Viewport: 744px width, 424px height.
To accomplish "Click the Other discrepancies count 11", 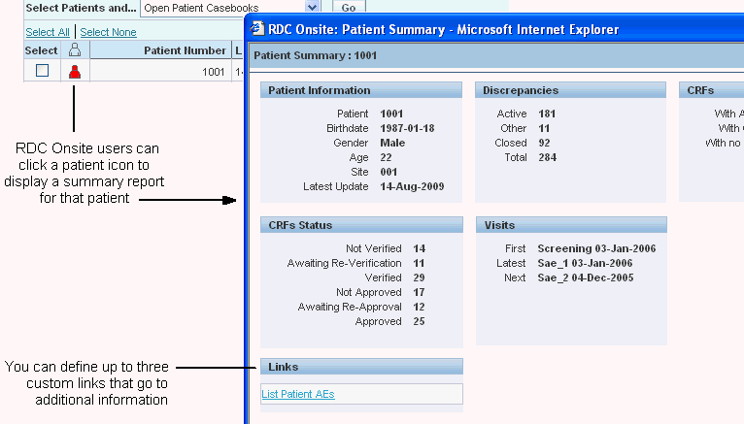I will coord(544,128).
